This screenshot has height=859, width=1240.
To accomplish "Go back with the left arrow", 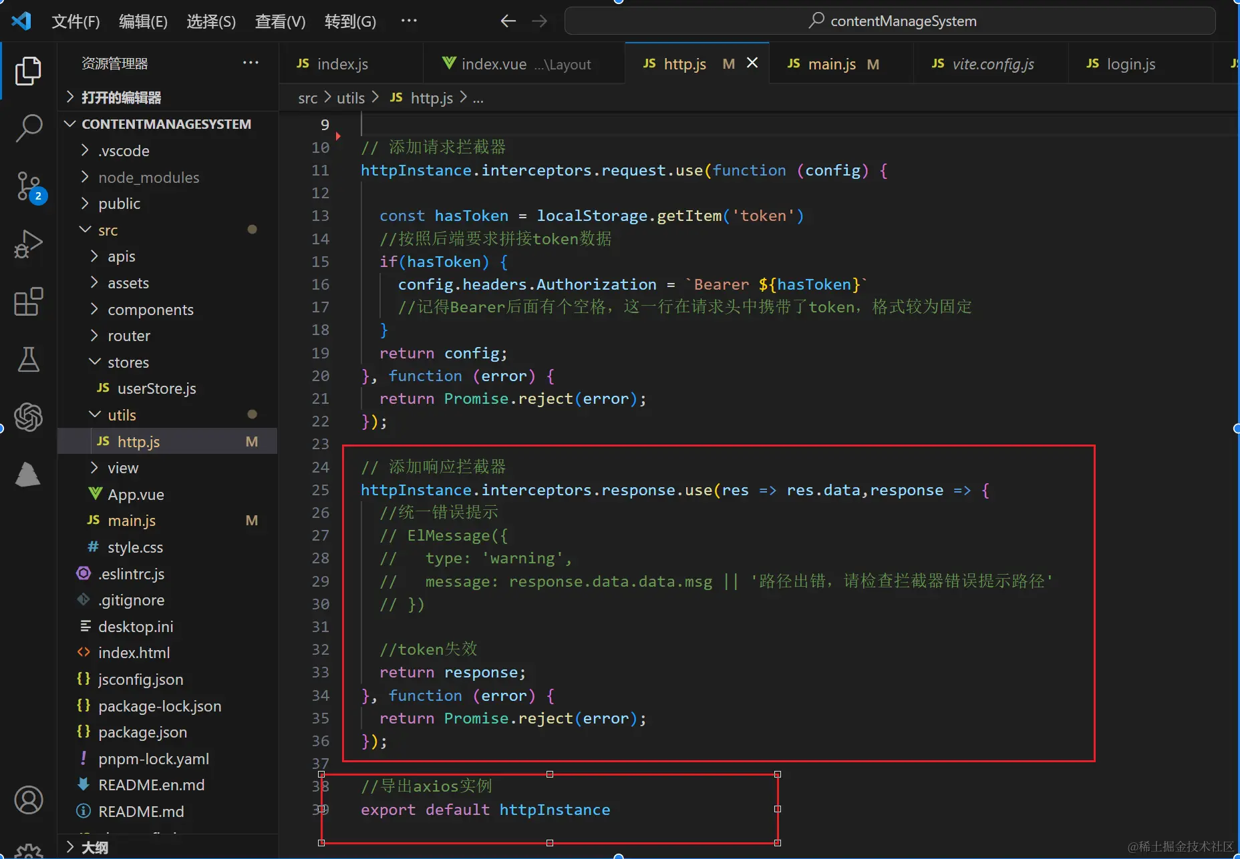I will [508, 21].
